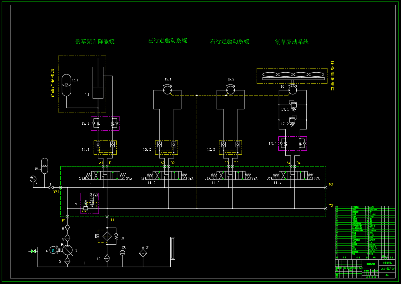Click drawing number XX-GCJ-00 in title block
This screenshot has width=401, height=284.
coord(388,268)
